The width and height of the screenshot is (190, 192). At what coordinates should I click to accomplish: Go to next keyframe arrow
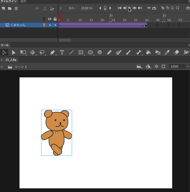pos(110,8)
